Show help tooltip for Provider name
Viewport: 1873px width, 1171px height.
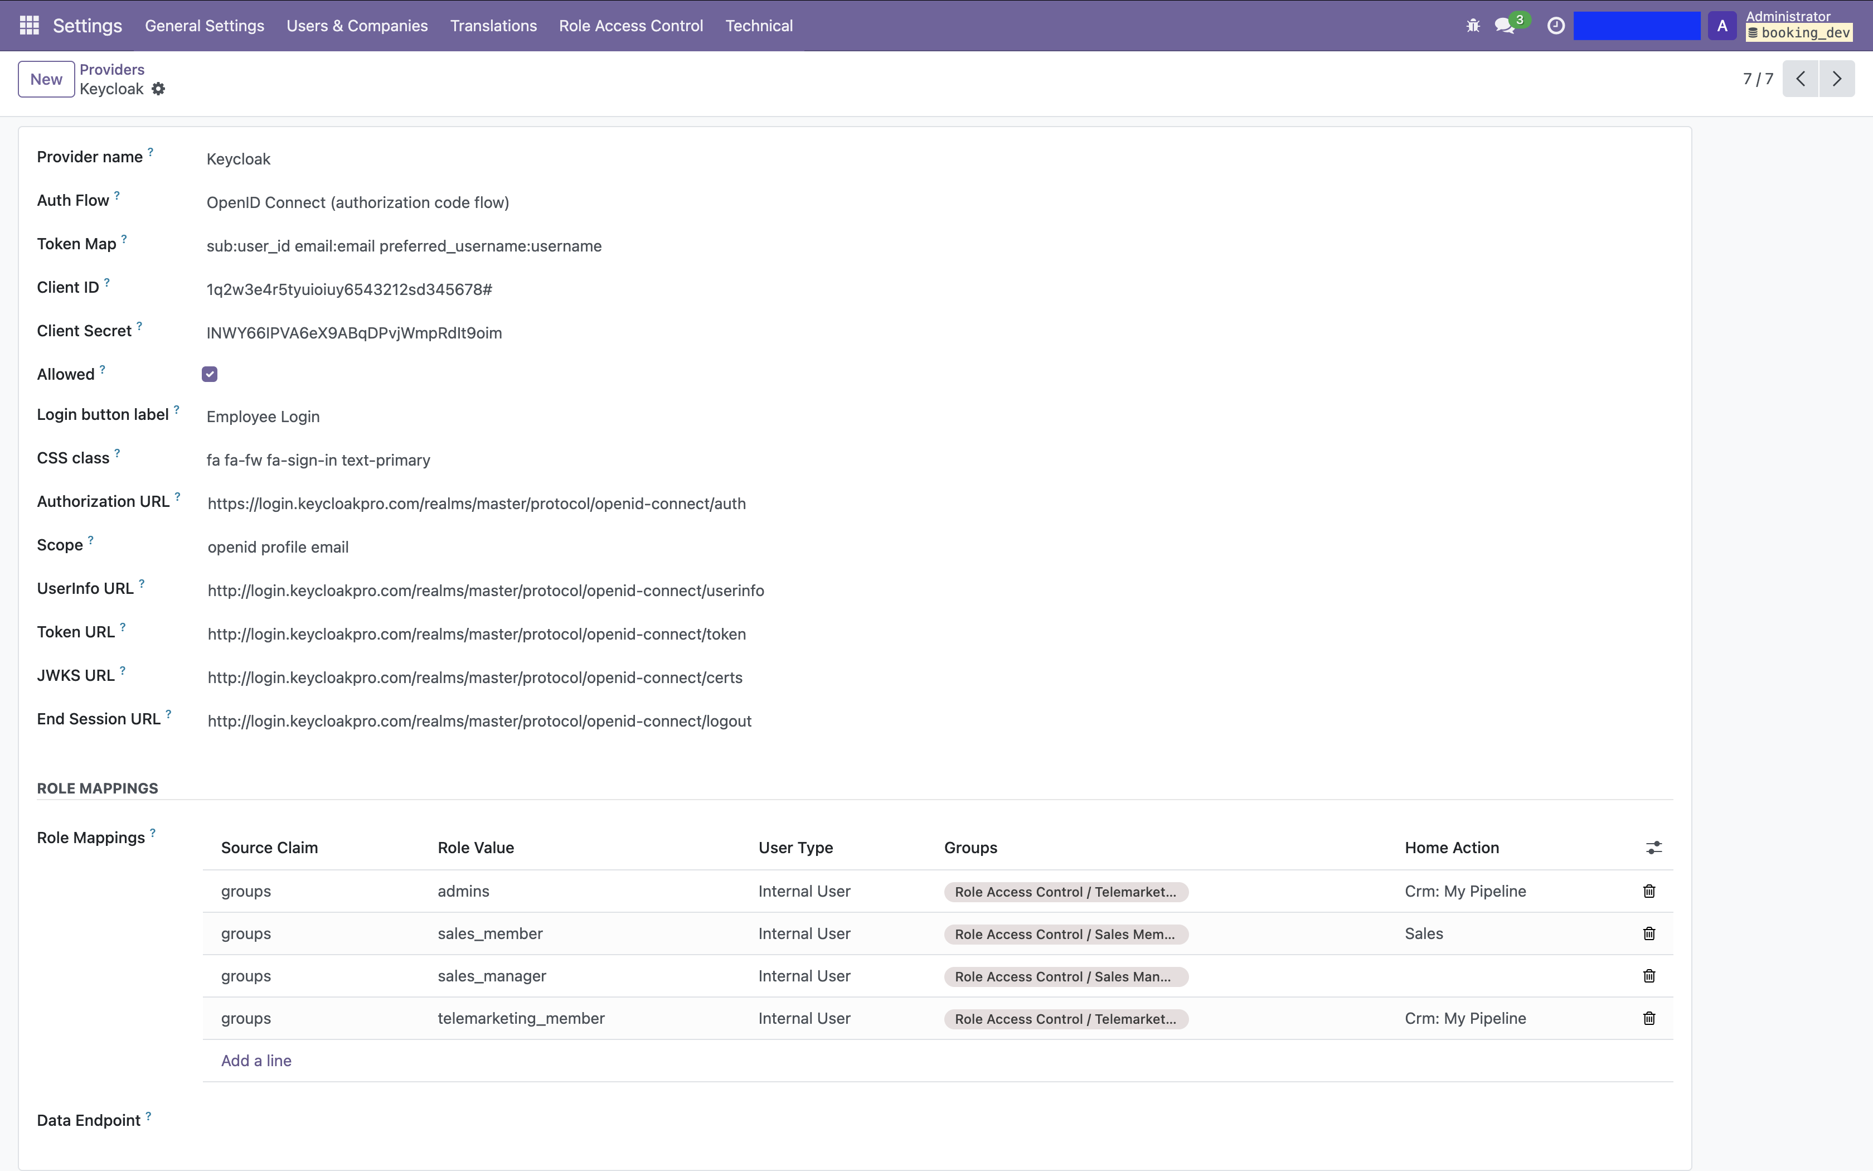click(x=150, y=152)
